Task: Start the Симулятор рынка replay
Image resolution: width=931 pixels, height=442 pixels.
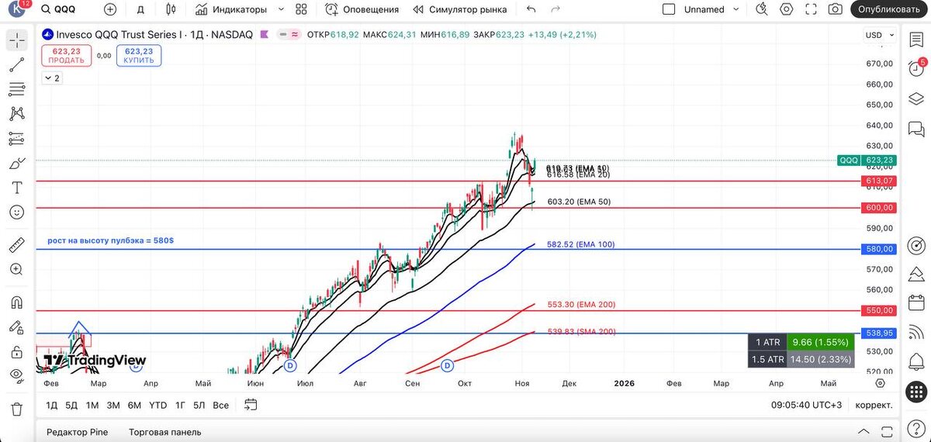Action: 460,9
